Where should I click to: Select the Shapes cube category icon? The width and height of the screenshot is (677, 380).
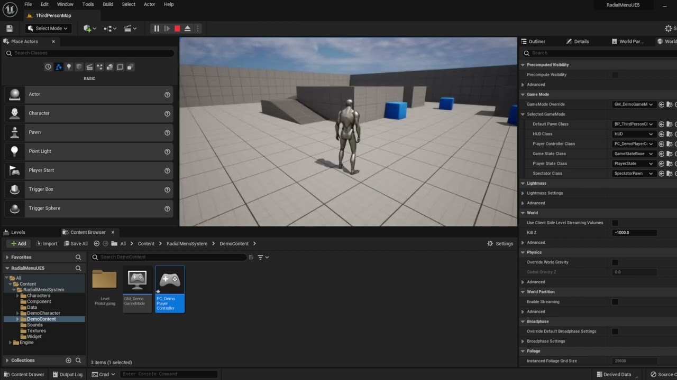(79, 67)
